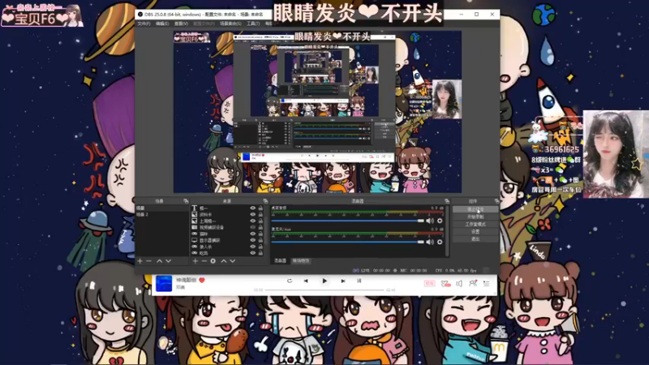The height and width of the screenshot is (365, 649).
Task: Select 场景 2 in the Scenes list
Action: (x=161, y=214)
